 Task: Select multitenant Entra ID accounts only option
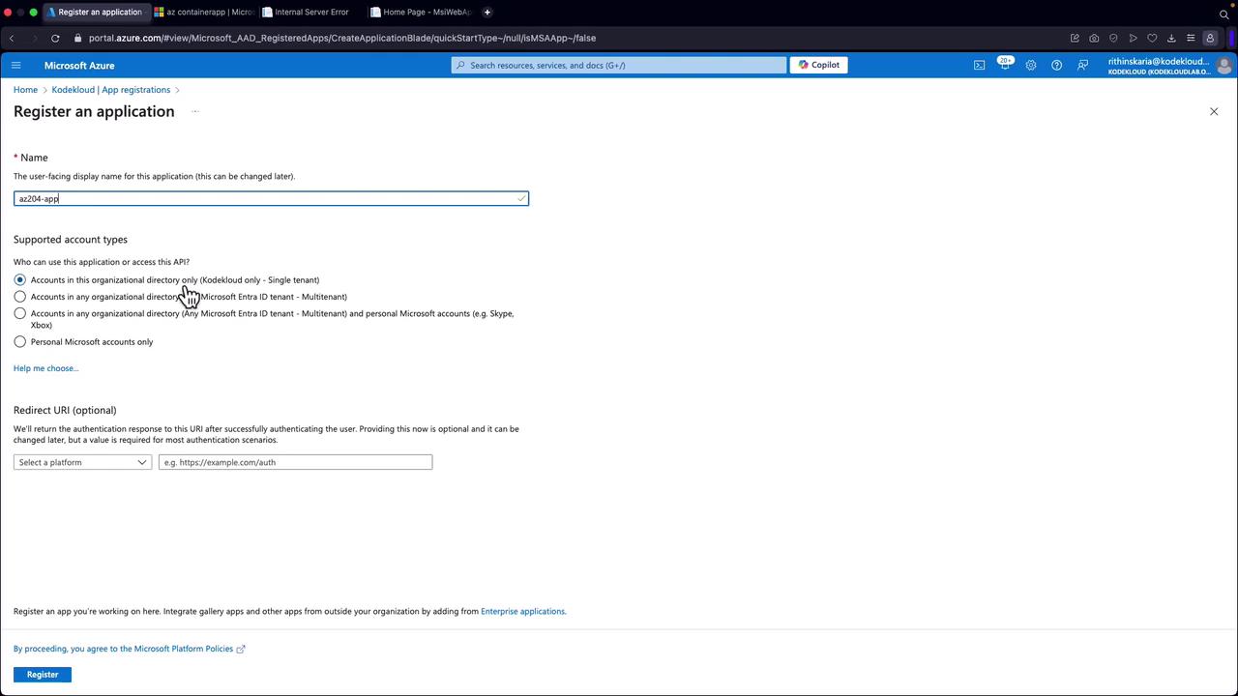click(x=20, y=297)
